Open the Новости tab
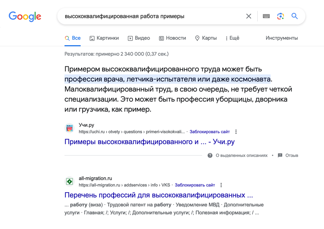Image resolution: width=324 pixels, height=229 pixels. pyautogui.click(x=173, y=38)
